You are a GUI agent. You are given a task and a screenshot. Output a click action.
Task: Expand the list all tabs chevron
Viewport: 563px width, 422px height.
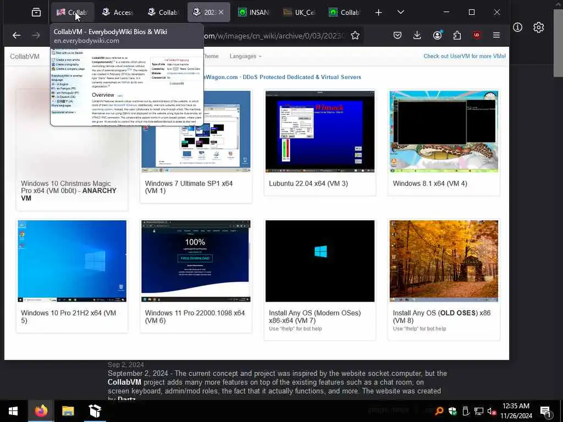401,12
